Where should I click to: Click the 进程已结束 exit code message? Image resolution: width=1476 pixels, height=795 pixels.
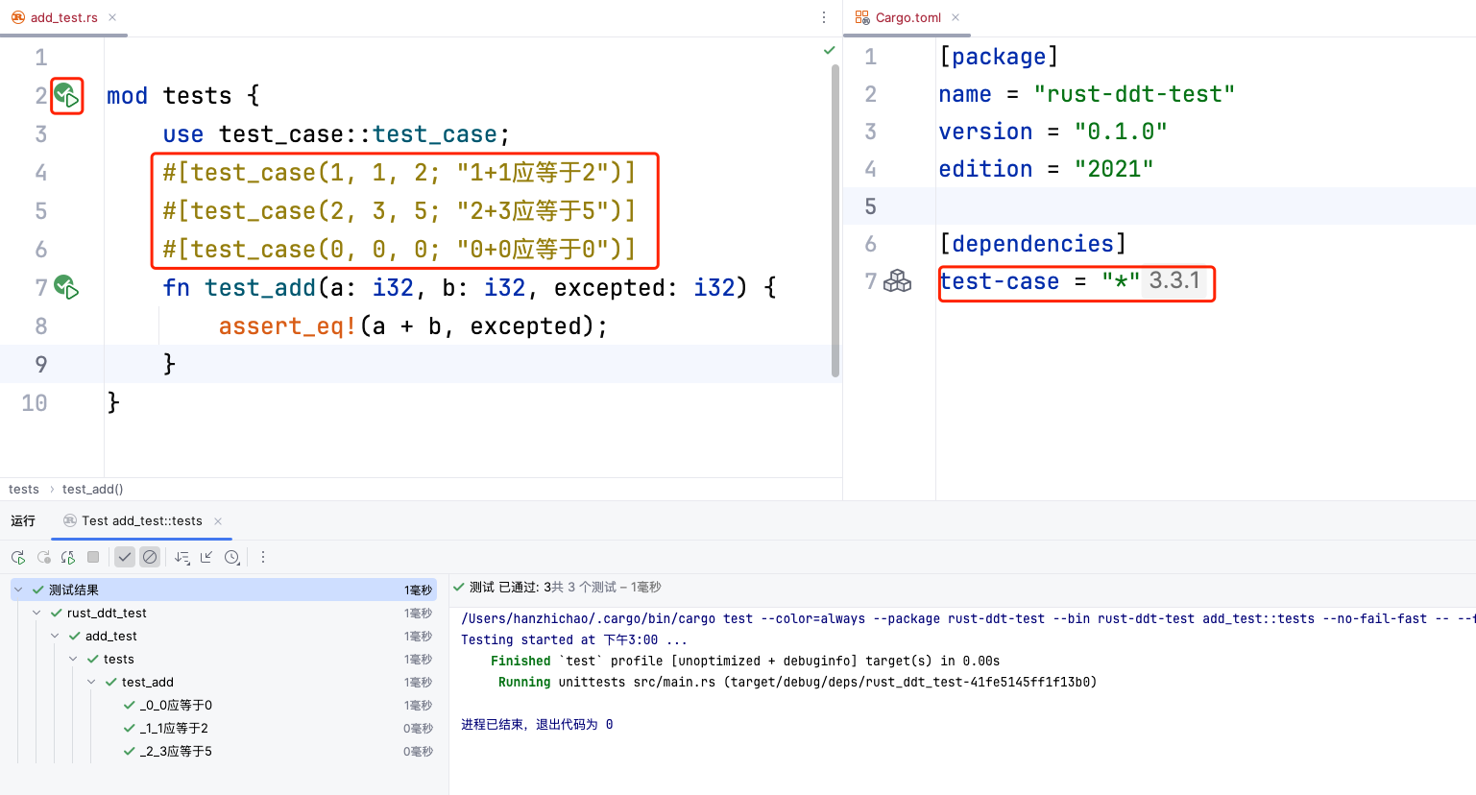click(x=537, y=724)
